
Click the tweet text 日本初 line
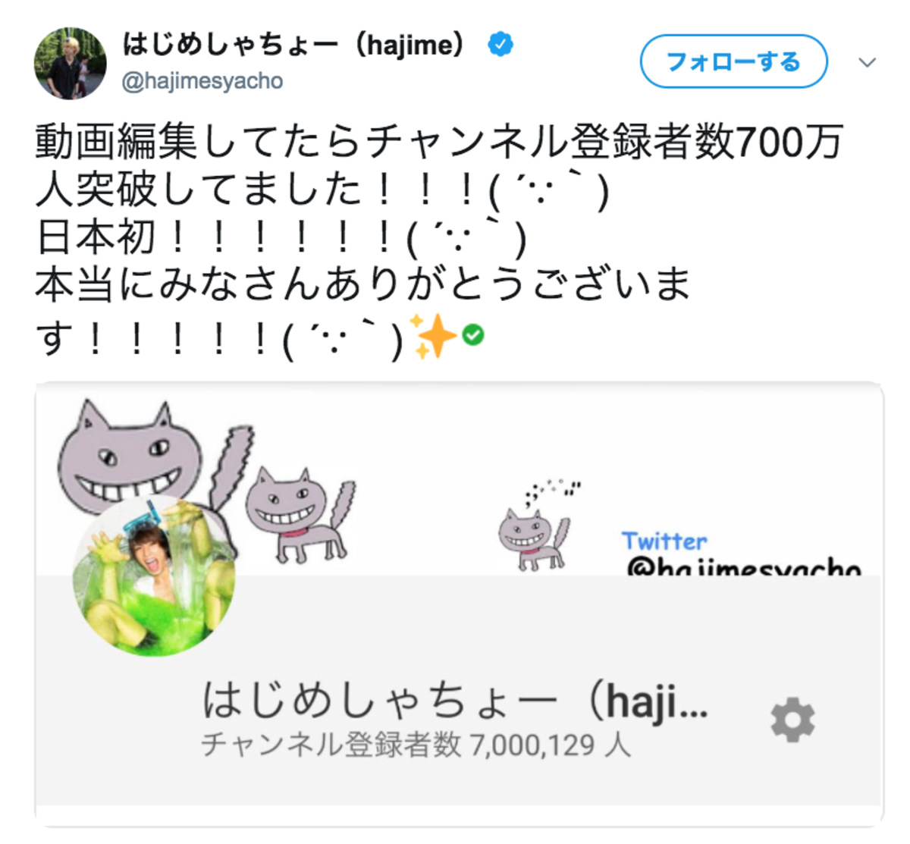[x=281, y=238]
